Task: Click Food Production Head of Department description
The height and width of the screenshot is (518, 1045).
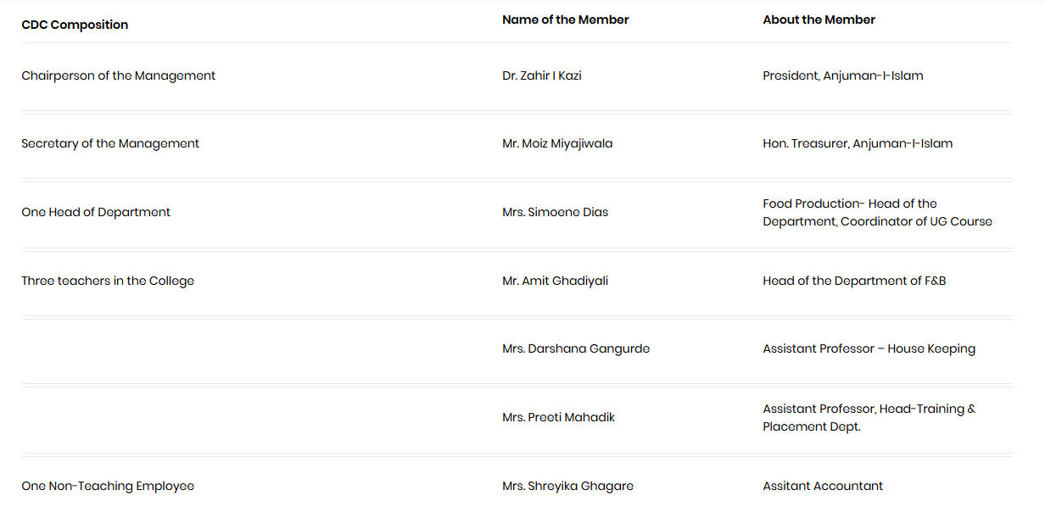Action: pos(876,213)
